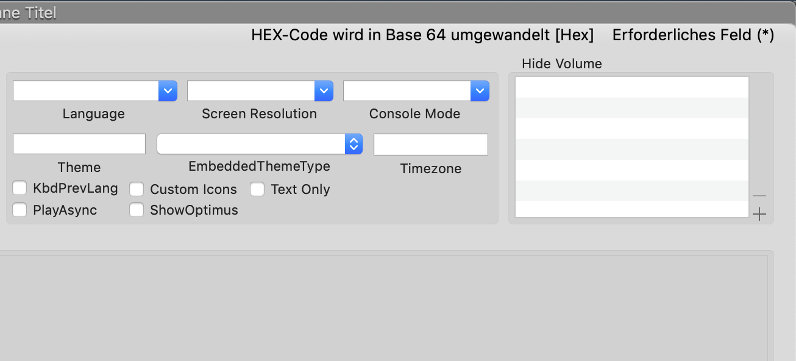Toggle the ShowOptimus checkbox
Screen dimensions: 796x361
pos(137,210)
